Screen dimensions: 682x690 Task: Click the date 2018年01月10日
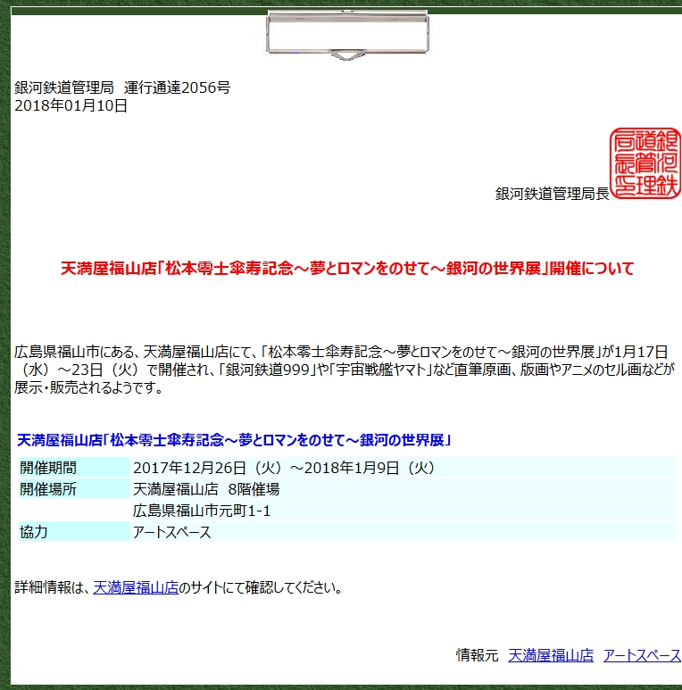(x=71, y=105)
